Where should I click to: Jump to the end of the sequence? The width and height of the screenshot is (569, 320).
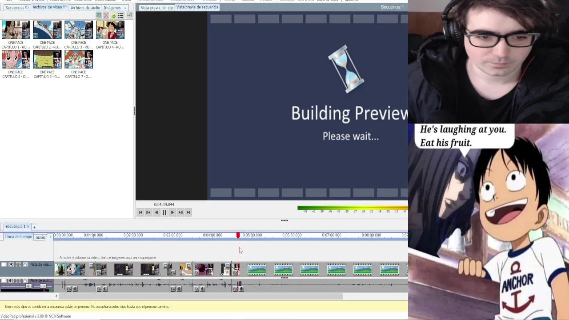(188, 212)
